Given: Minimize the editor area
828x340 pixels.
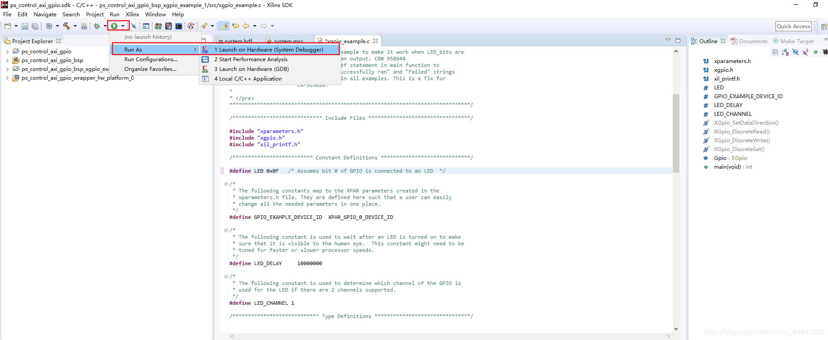Looking at the screenshot, I should click(667, 40).
